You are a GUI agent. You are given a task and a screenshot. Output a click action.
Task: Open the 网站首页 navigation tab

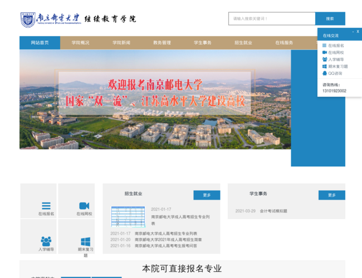coord(40,43)
